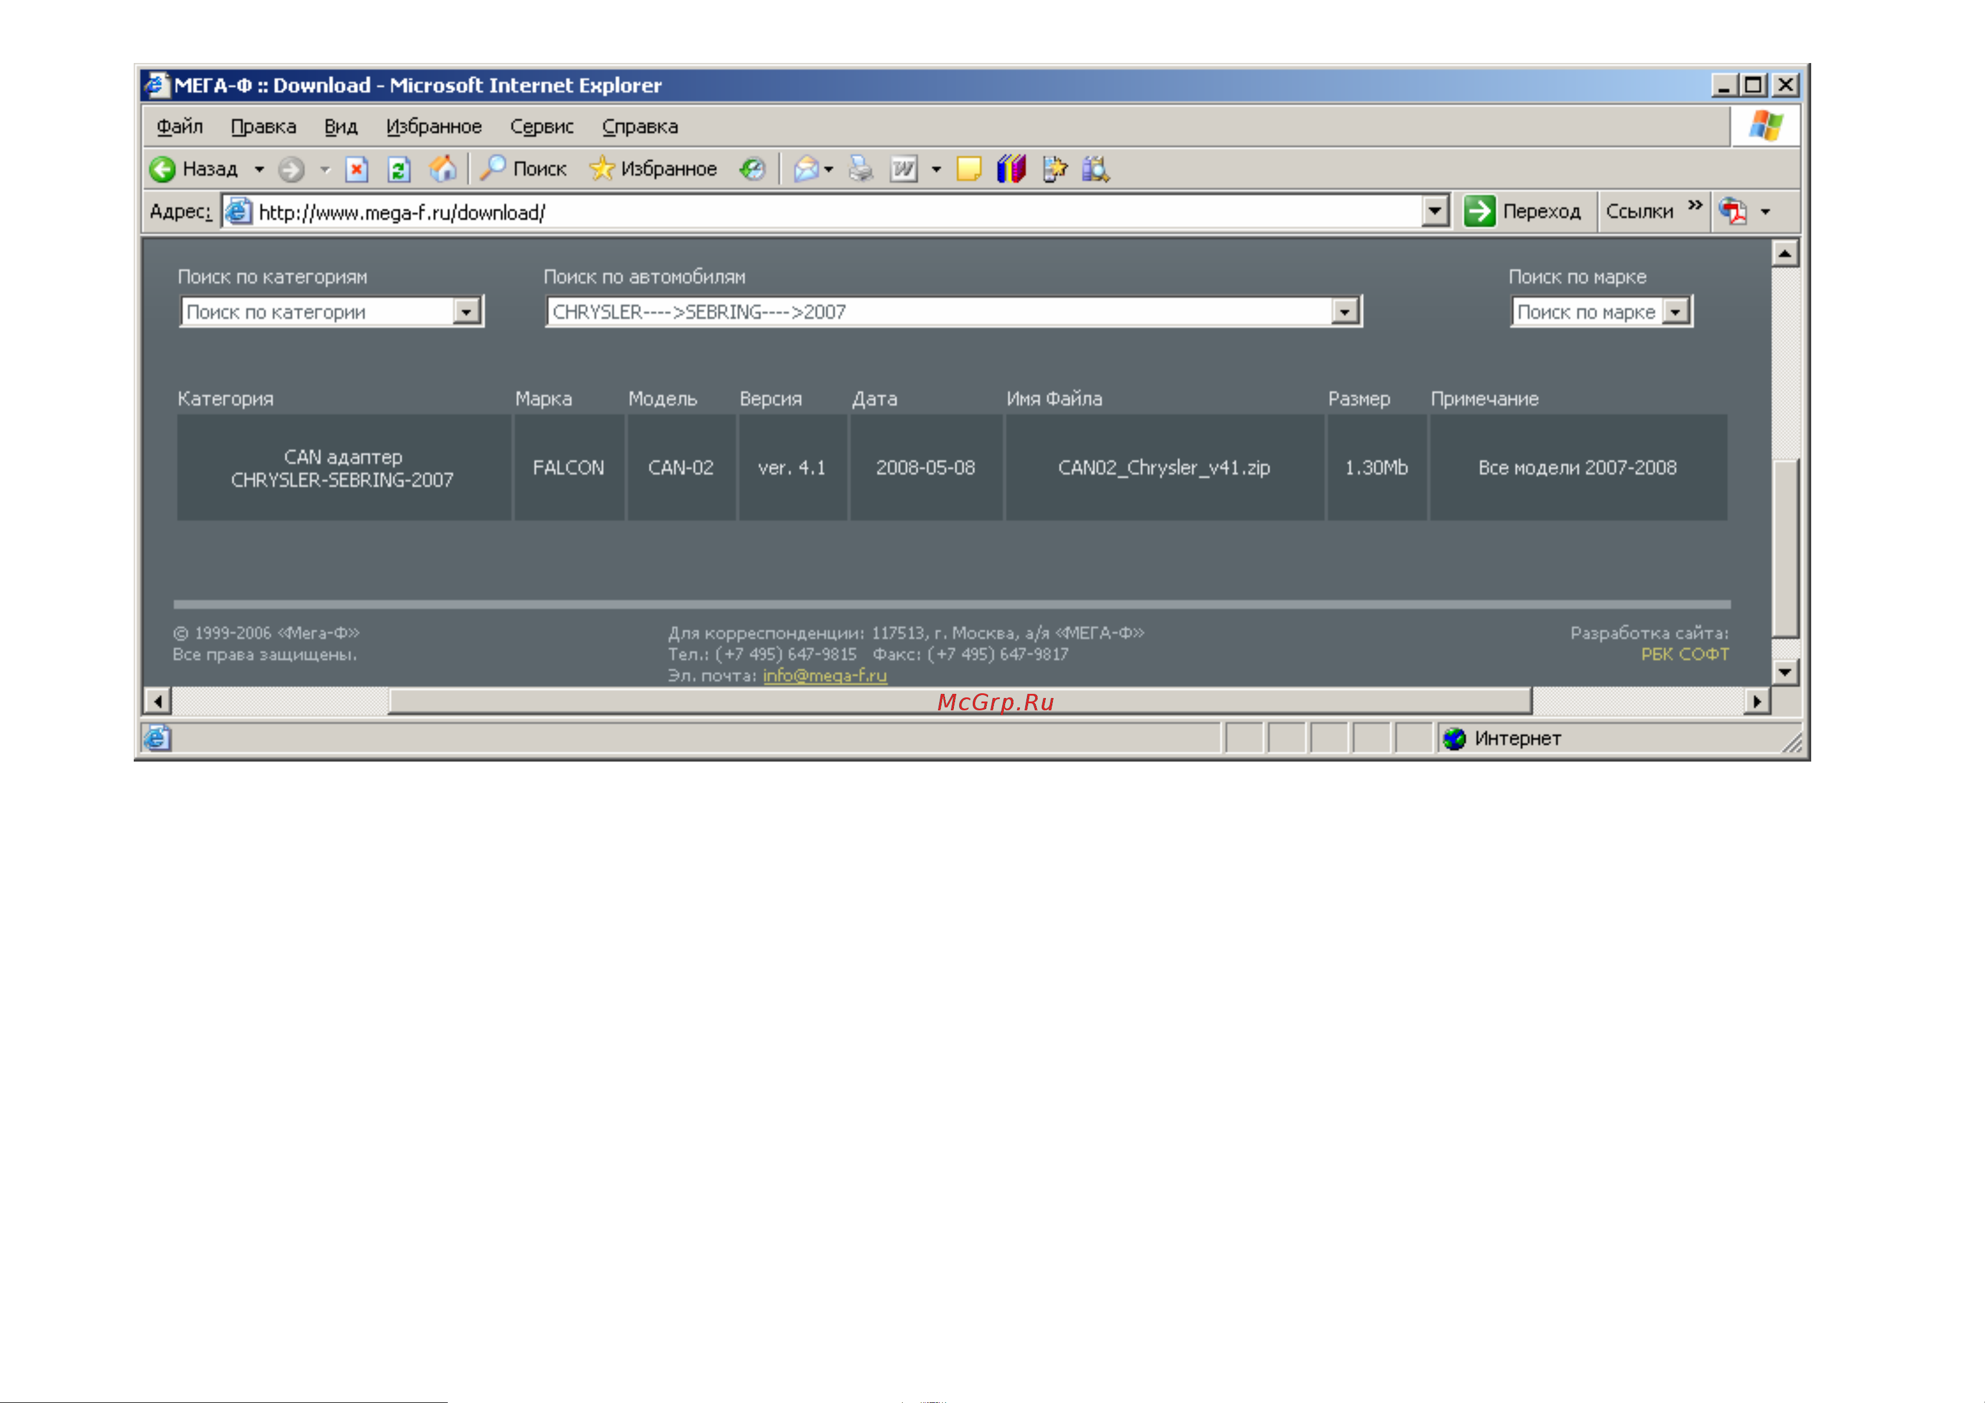
Task: Open Back button history dropdown arrow
Action: [259, 170]
